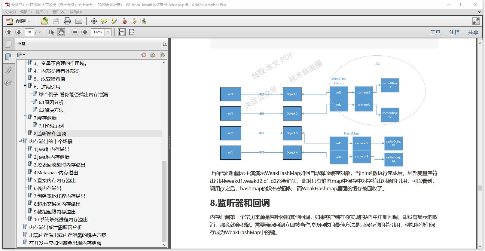
Task: Open the 帮助(H) menu
Action: click(76, 12)
